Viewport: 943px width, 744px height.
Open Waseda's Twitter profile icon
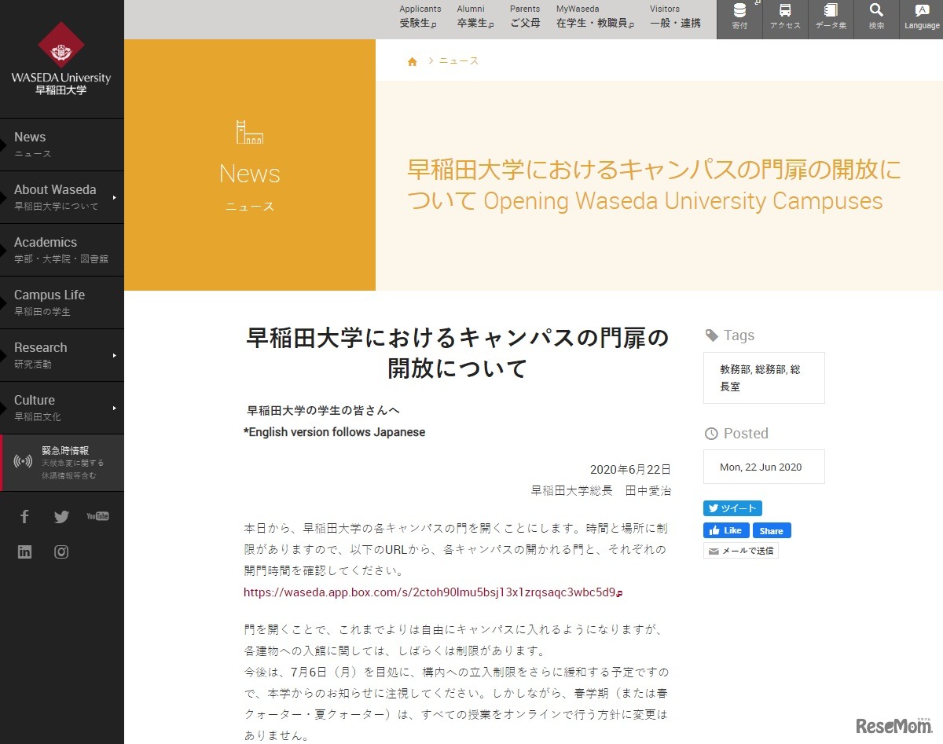pyautogui.click(x=61, y=516)
